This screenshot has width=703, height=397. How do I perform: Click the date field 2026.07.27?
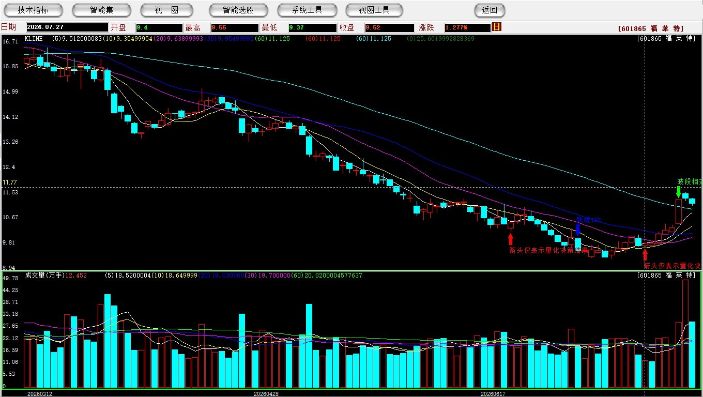point(67,27)
